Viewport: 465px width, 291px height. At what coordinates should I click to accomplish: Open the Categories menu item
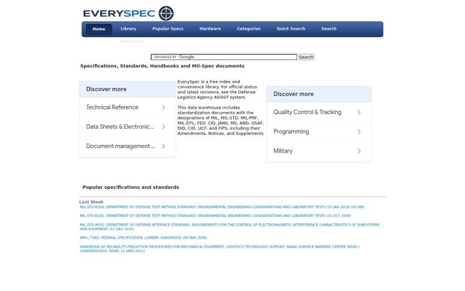pos(249,29)
